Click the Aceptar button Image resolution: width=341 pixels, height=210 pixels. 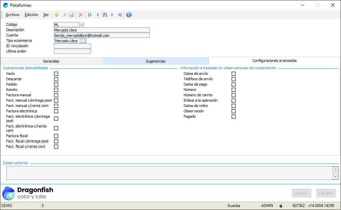coord(301,193)
